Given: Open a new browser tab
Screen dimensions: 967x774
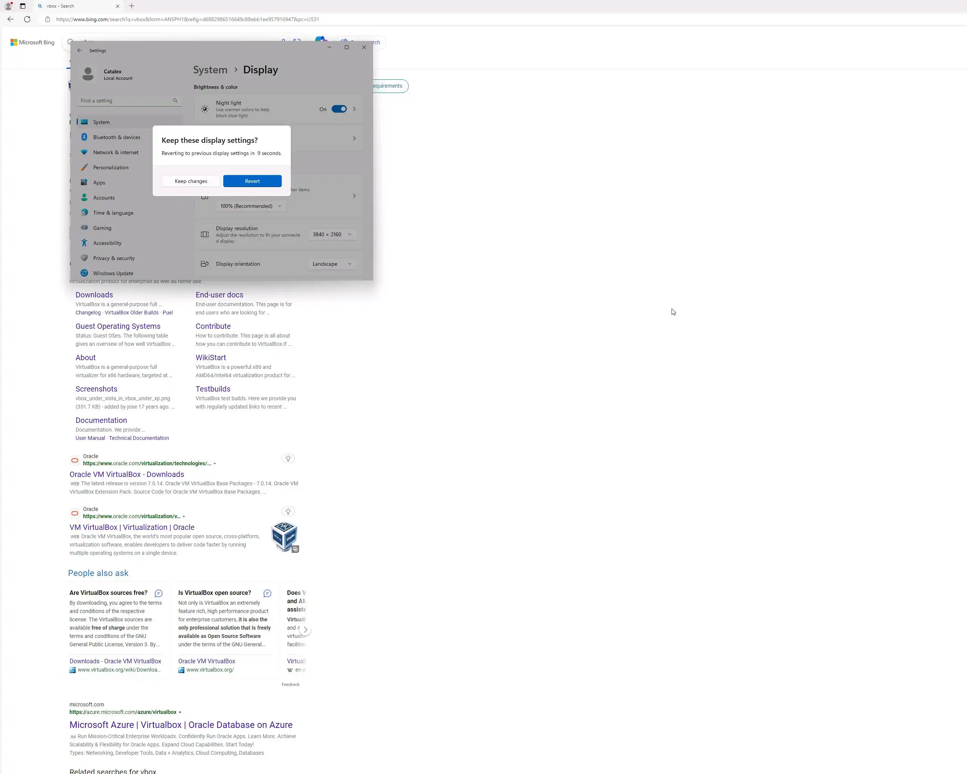Looking at the screenshot, I should coord(131,6).
